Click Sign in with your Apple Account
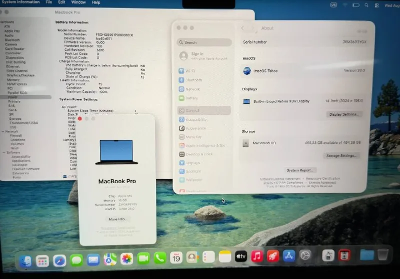The width and height of the screenshot is (400, 279). 203,56
